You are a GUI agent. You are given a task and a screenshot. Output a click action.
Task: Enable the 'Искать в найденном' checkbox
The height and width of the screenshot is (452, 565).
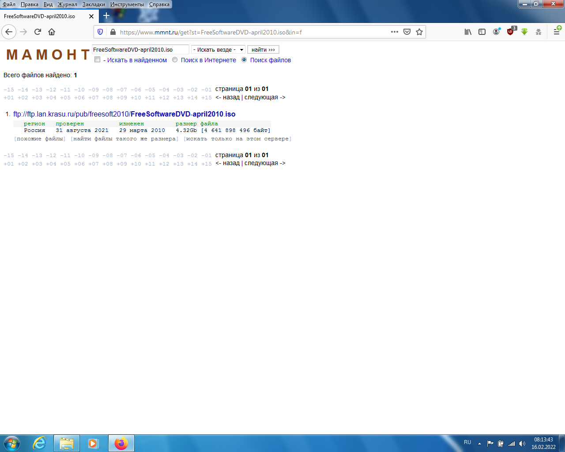(98, 60)
